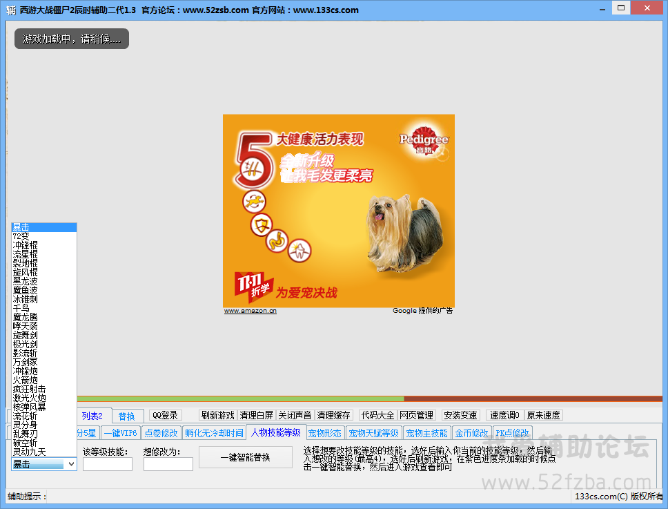Focus the 该等级技能 input field
This screenshot has height=509, width=668.
(108, 464)
